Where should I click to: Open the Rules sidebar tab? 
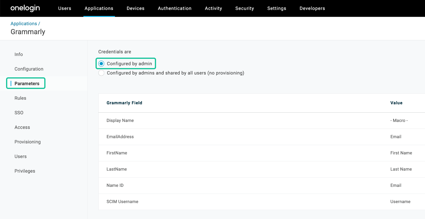coord(20,98)
